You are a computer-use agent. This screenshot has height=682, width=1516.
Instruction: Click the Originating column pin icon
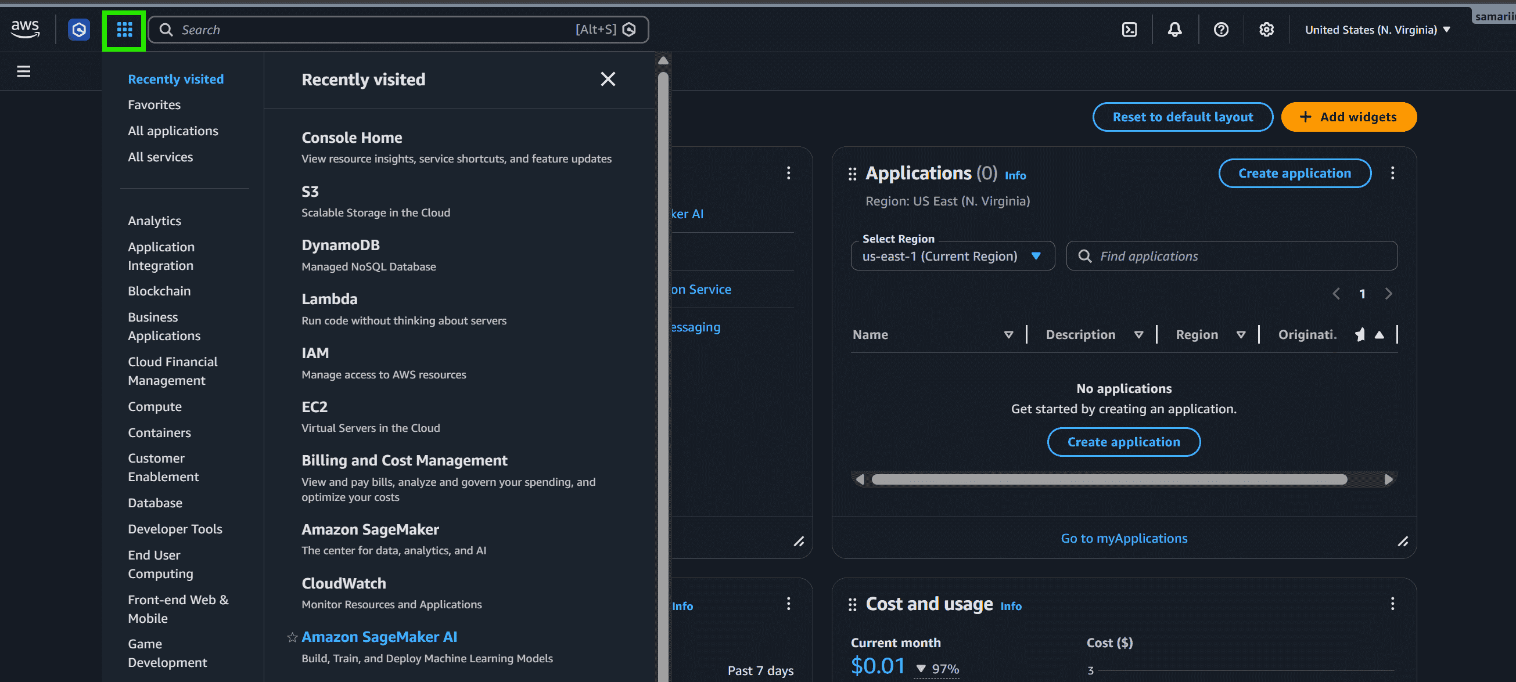point(1359,334)
